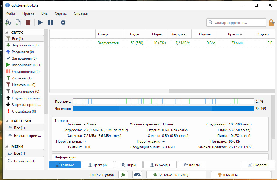Select the Завершены (0) filter
Image resolution: width=277 pixels, height=180 pixels.
click(x=25, y=58)
